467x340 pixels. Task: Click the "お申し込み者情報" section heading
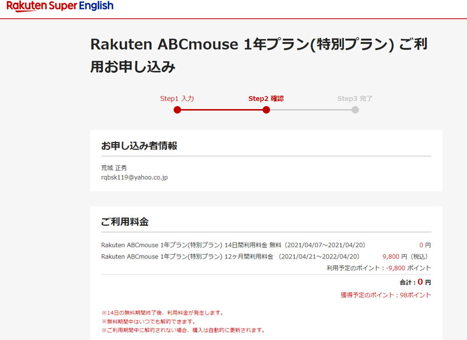pyautogui.click(x=139, y=146)
